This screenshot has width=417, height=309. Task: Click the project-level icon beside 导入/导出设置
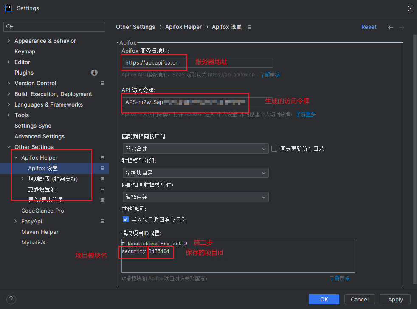[102, 200]
